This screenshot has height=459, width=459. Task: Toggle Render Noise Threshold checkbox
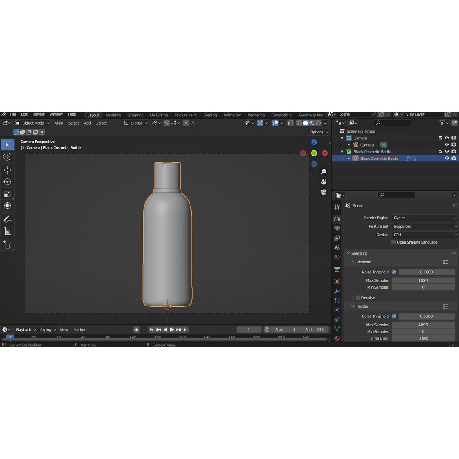(x=394, y=317)
